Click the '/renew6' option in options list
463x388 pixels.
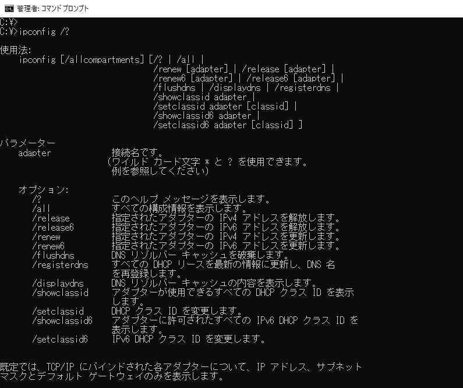(x=48, y=246)
